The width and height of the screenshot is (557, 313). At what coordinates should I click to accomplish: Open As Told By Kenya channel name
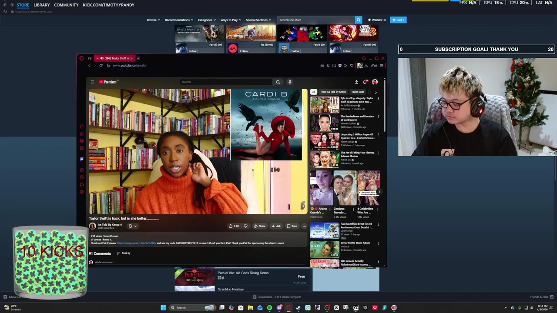108,225
